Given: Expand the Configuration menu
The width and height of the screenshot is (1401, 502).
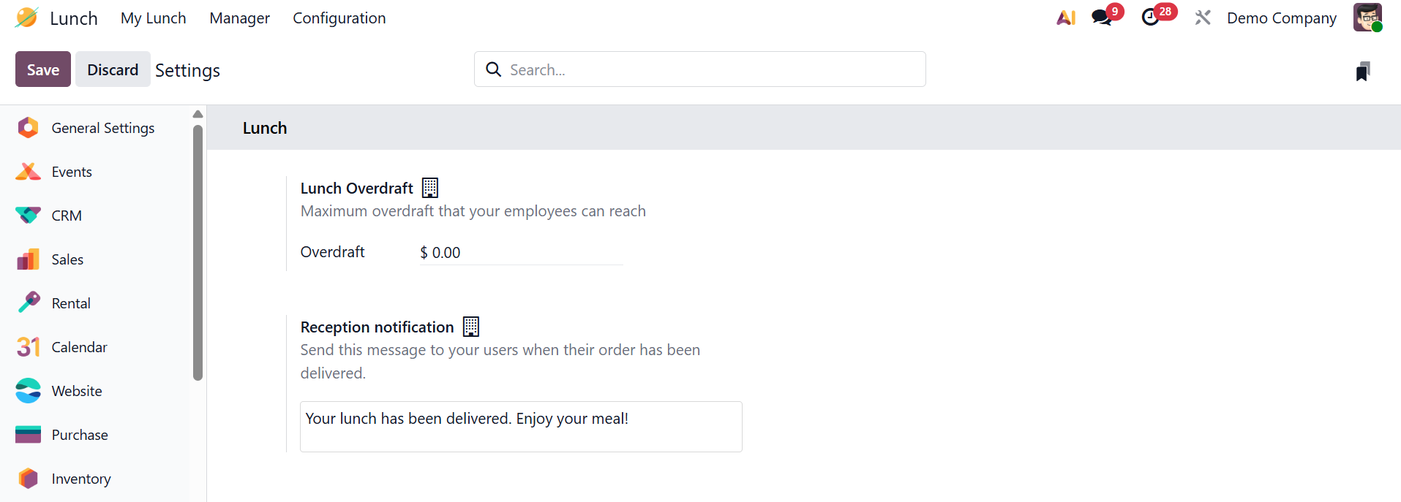Looking at the screenshot, I should coord(339,18).
